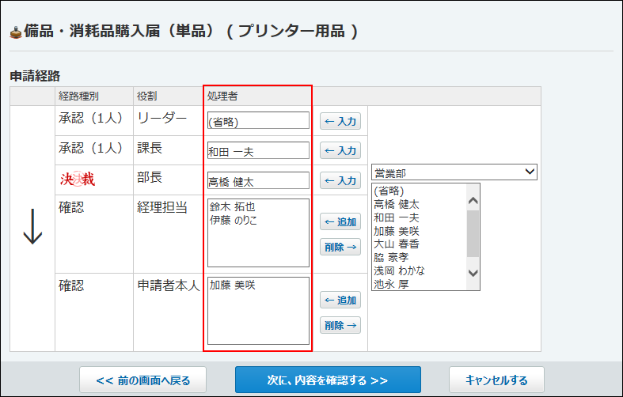Open the 営業部 department dropdown
This screenshot has height=397, width=623.
[x=454, y=172]
